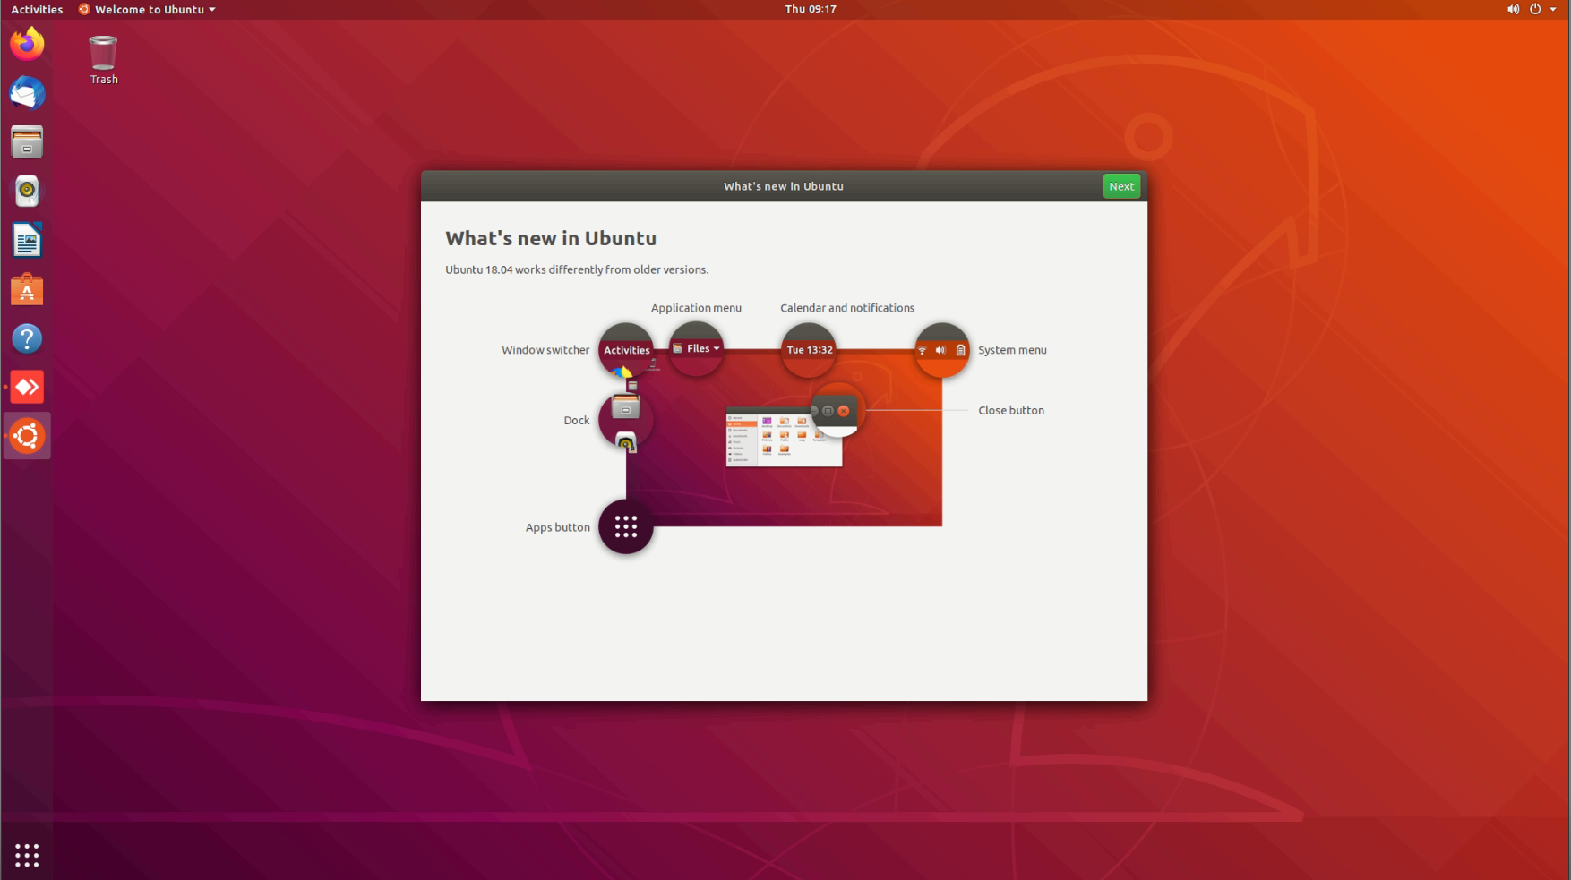1571x880 pixels.
Task: Open the Thu 09:17 clock calendar
Action: pos(811,9)
